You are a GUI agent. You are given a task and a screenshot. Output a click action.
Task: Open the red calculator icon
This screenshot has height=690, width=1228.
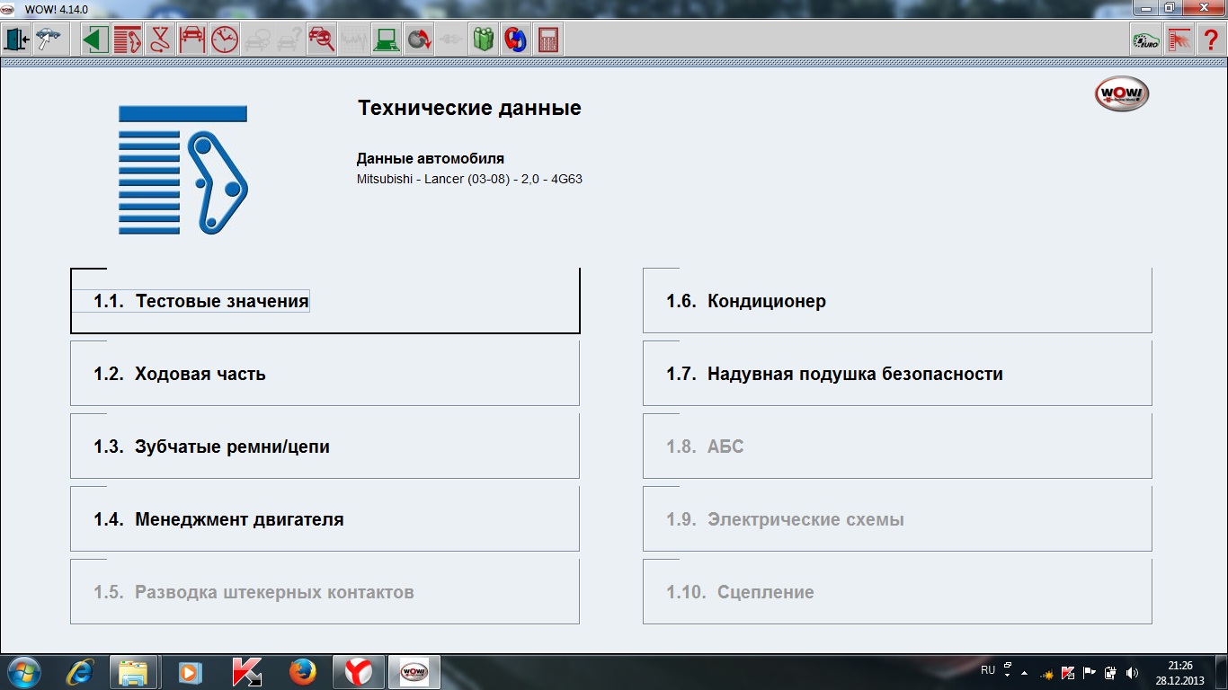pyautogui.click(x=547, y=40)
